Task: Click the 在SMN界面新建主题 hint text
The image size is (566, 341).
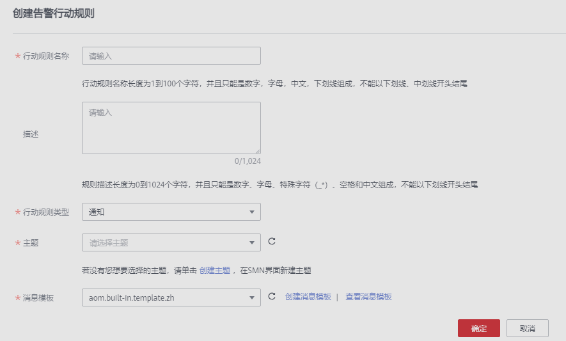Action: [276, 270]
